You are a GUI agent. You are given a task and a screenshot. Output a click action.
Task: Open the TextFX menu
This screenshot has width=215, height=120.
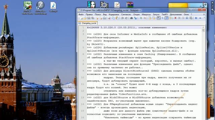pos(165,14)
